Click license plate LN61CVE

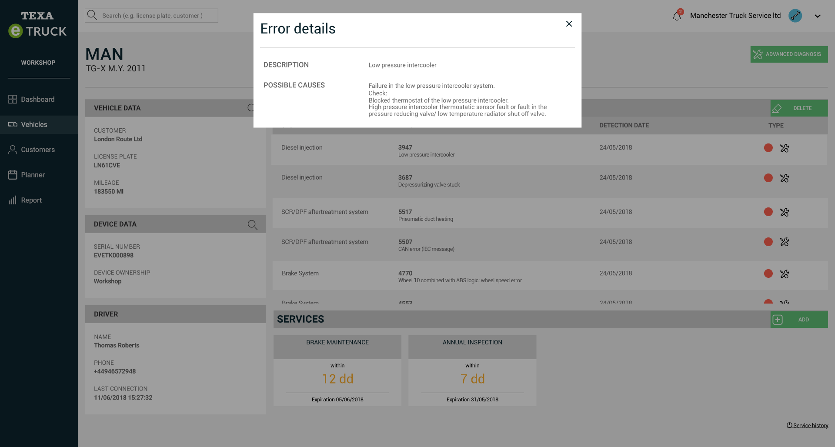click(x=107, y=165)
